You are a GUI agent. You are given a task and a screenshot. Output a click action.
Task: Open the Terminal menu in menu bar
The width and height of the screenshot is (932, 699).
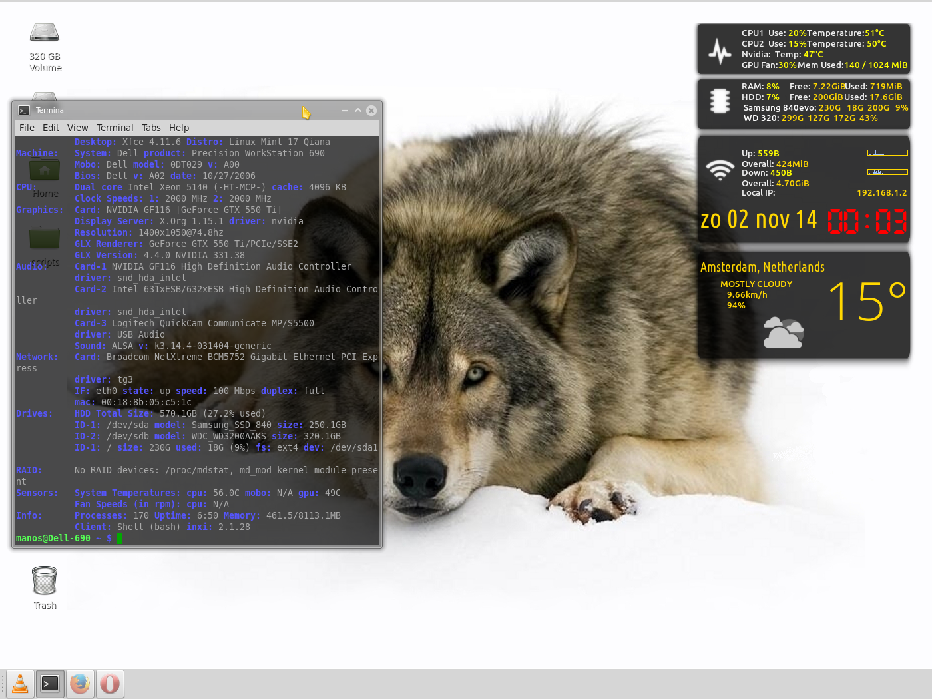115,128
